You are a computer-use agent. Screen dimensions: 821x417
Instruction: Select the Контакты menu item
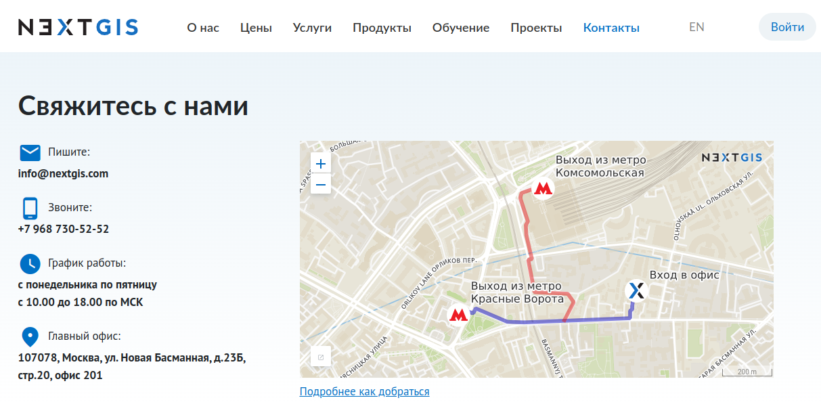click(611, 28)
